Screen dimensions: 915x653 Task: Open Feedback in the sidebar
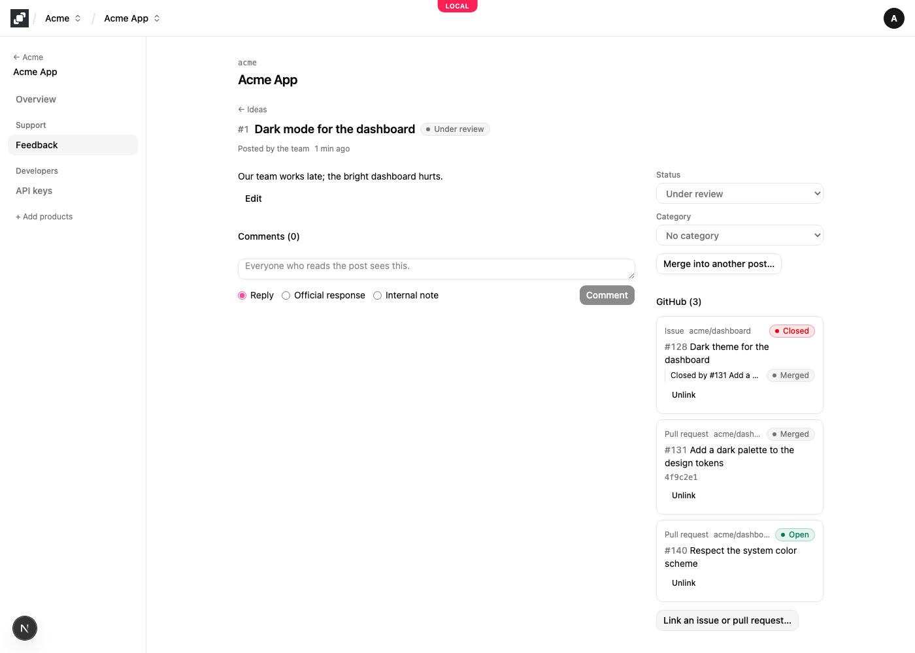point(73,145)
